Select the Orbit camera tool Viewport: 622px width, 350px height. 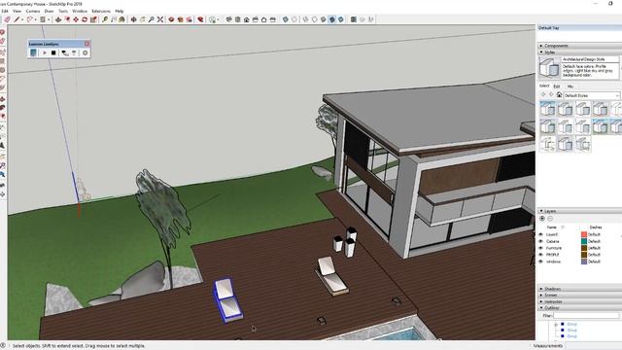134,19
